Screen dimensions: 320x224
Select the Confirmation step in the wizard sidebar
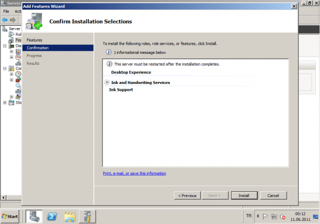pos(58,48)
